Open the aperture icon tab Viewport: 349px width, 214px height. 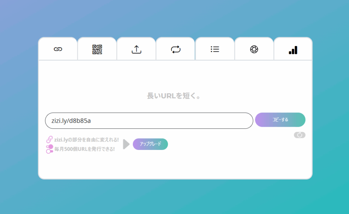point(254,49)
